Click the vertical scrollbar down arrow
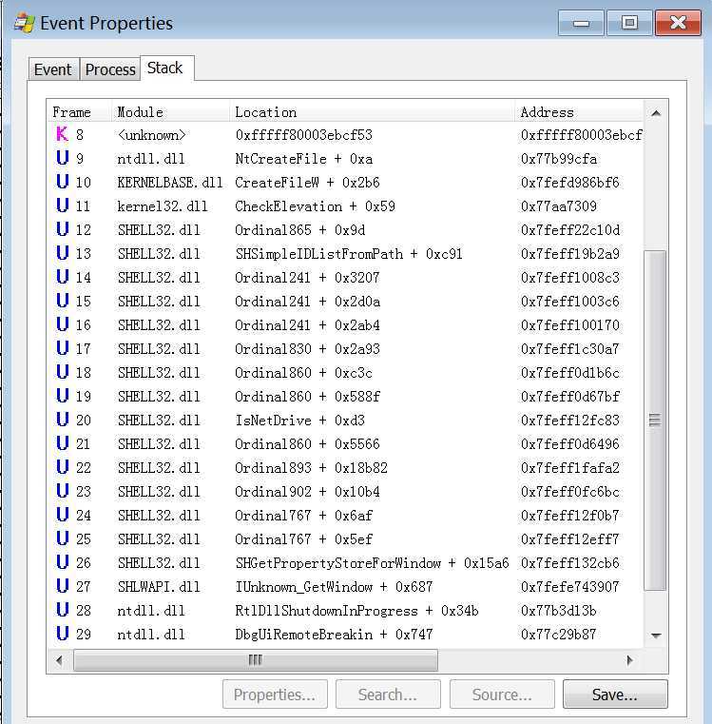 pyautogui.click(x=656, y=636)
